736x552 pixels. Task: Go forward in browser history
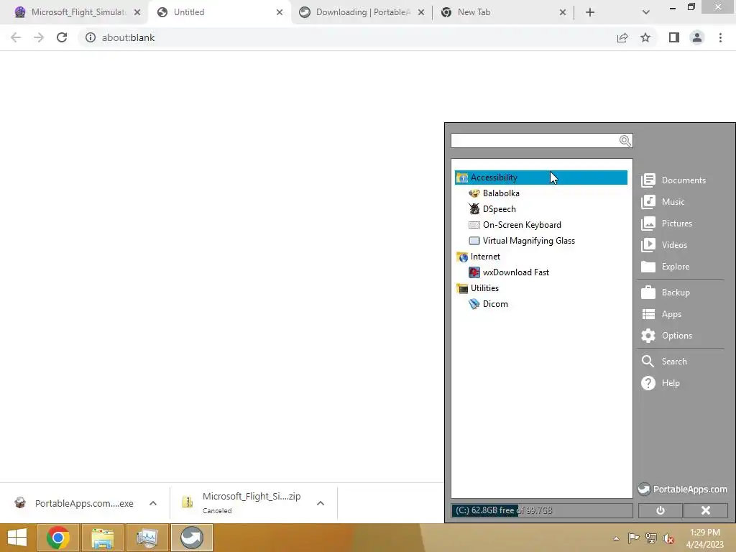tap(39, 37)
